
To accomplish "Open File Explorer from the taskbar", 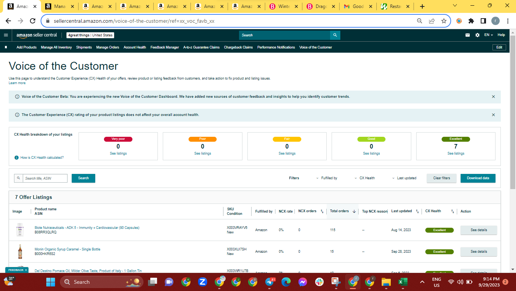I will [x=386, y=282].
